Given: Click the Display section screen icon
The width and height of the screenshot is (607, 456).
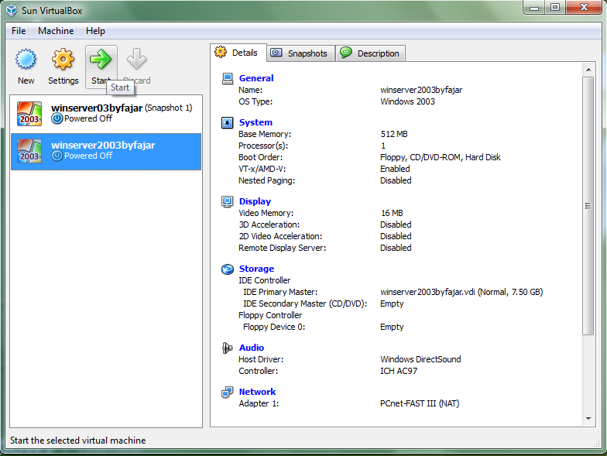Looking at the screenshot, I should tap(228, 201).
